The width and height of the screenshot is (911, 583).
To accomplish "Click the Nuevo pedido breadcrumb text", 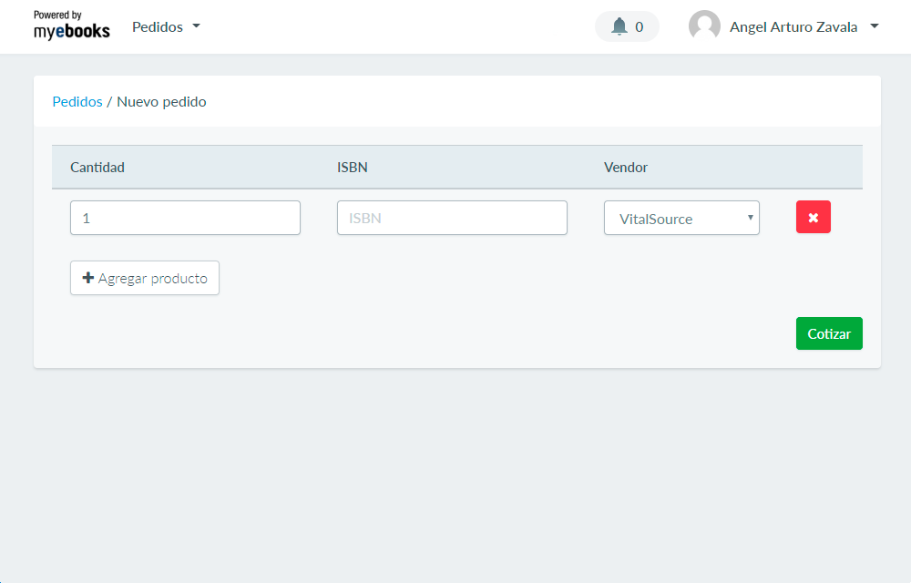I will tap(161, 102).
